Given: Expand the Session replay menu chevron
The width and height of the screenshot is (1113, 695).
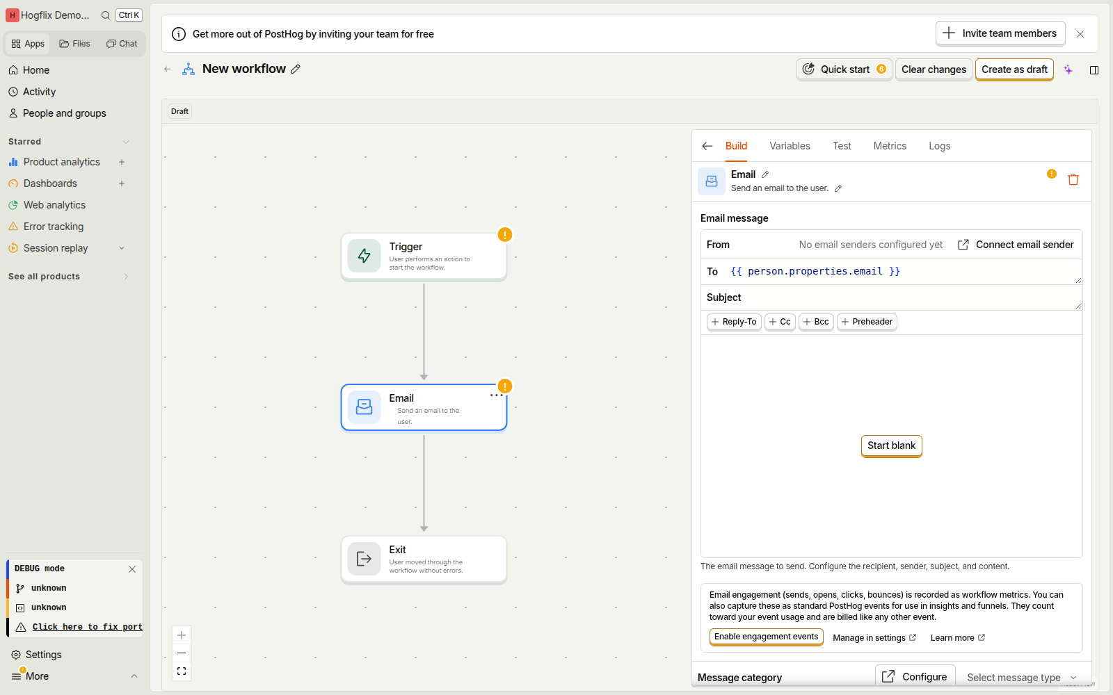Looking at the screenshot, I should point(122,248).
